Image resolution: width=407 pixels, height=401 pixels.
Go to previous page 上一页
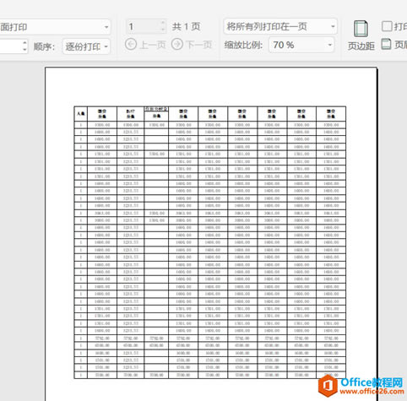coord(145,45)
